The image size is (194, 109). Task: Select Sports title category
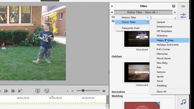[x=170, y=77]
